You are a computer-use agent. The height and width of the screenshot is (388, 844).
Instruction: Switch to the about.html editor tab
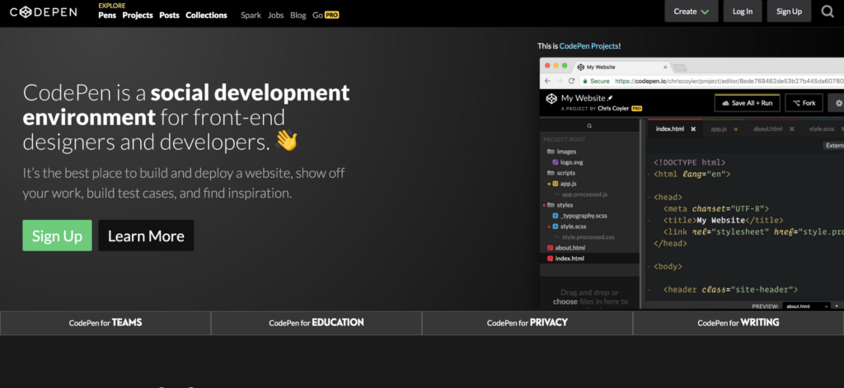767,129
